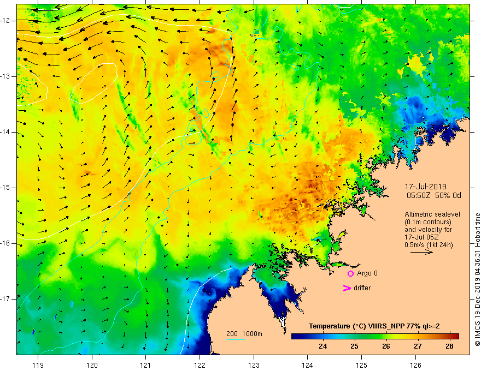The image size is (481, 371).
Task: Select the date text 17-Jul-2019
Action: pos(425,187)
